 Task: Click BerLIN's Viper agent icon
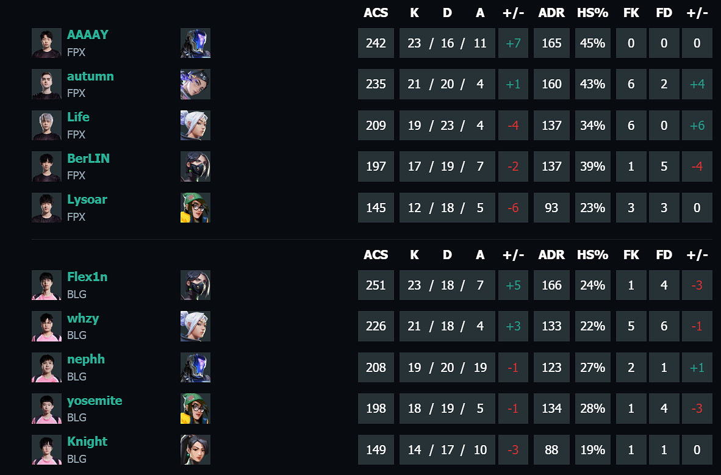click(195, 166)
